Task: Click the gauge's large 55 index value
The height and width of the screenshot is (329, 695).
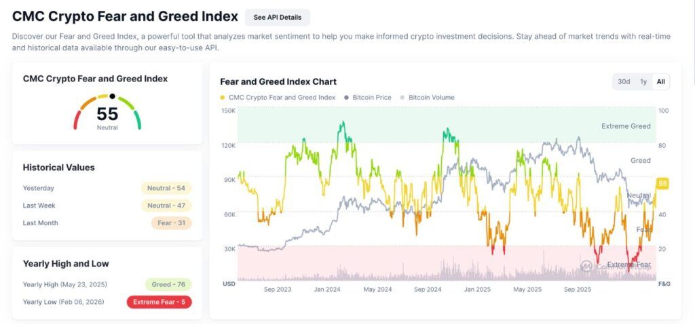Action: click(x=107, y=114)
